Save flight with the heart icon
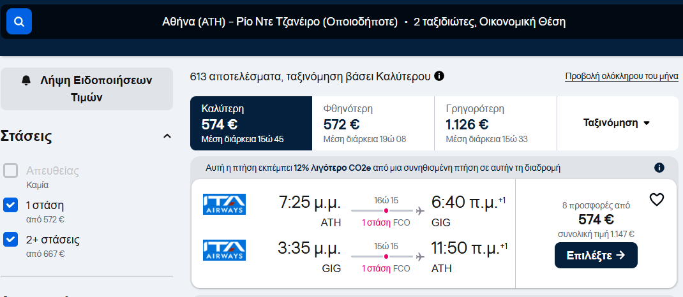The width and height of the screenshot is (683, 297). [657, 200]
